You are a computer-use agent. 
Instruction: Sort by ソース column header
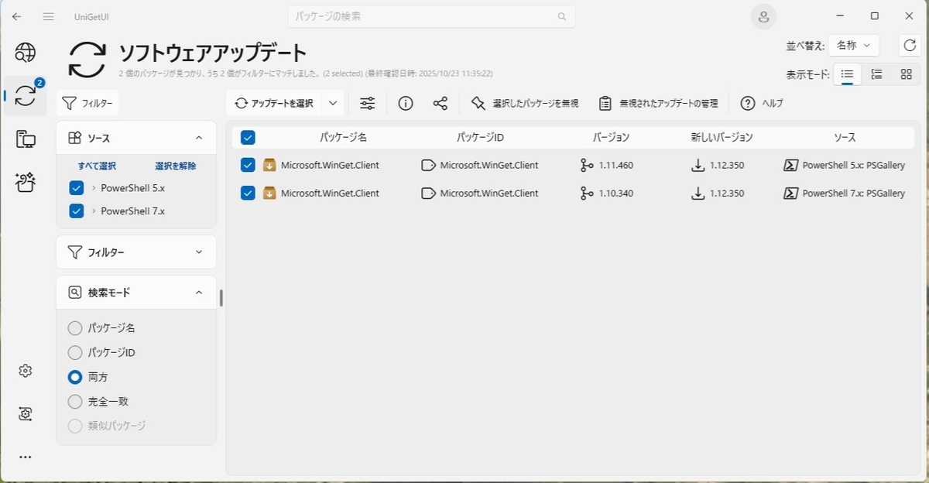845,138
